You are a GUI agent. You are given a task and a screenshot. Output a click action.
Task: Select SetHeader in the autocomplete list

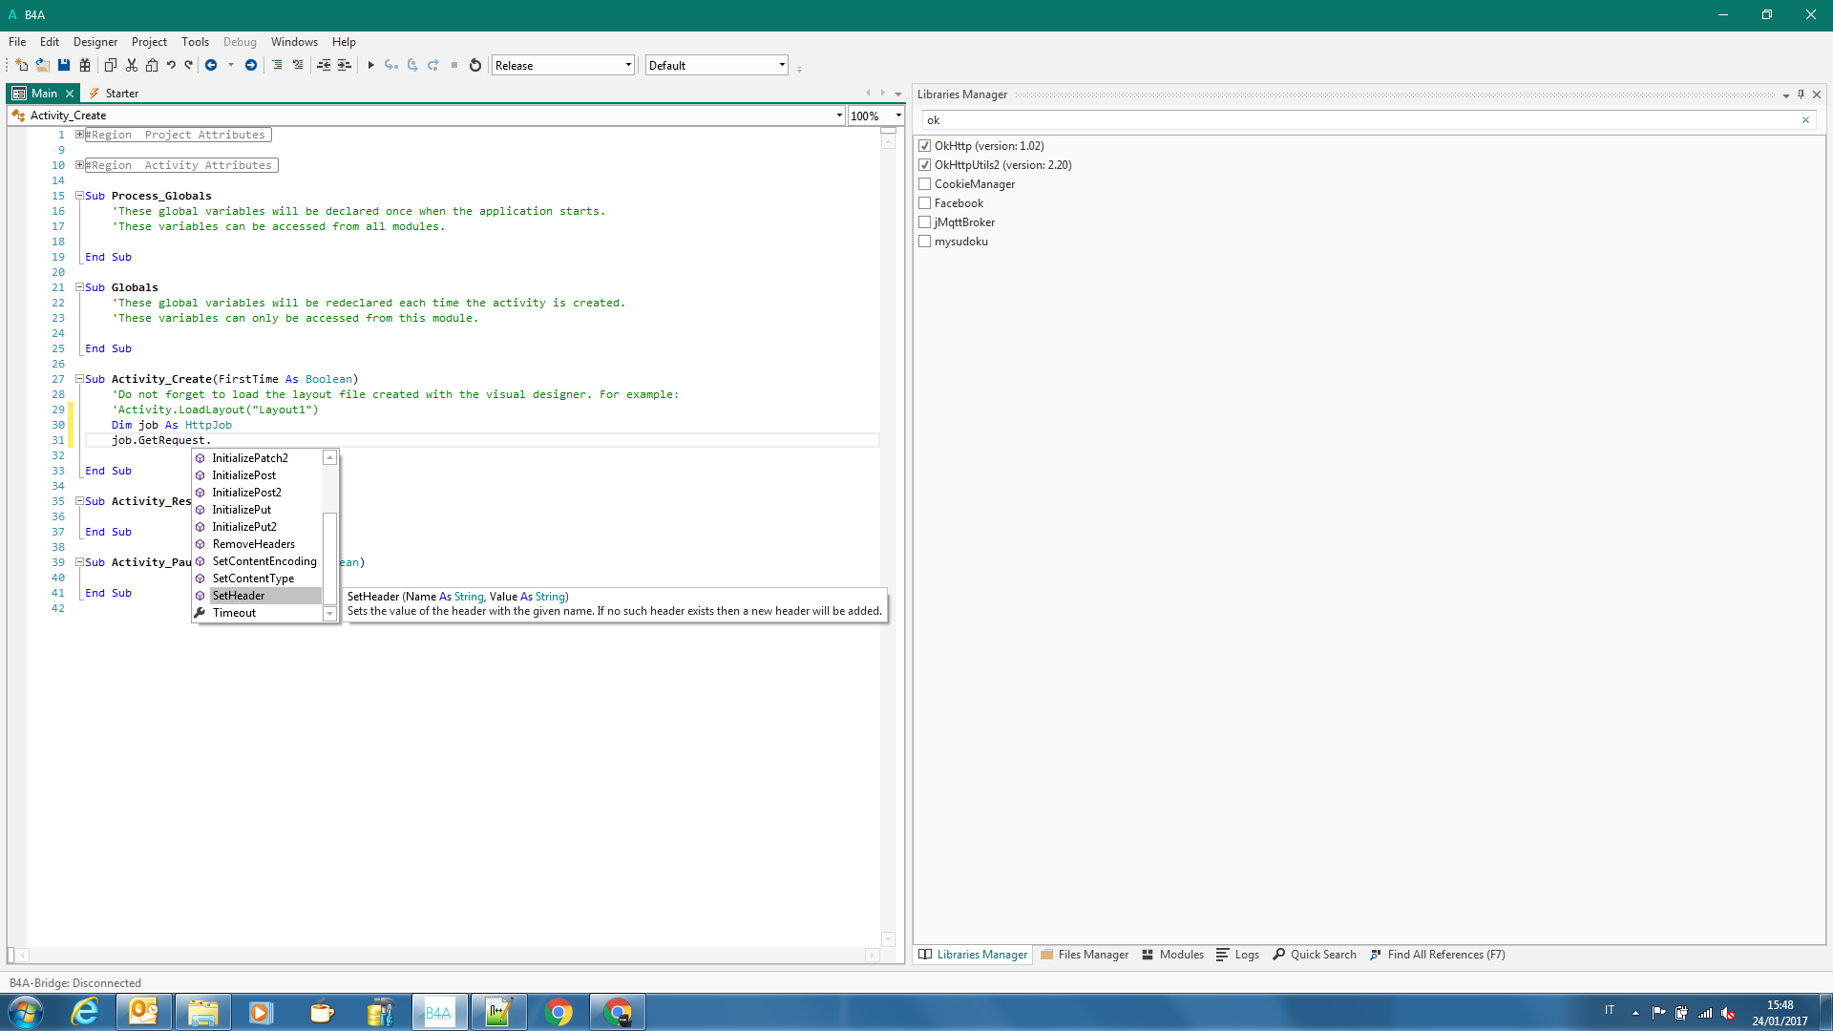click(239, 596)
